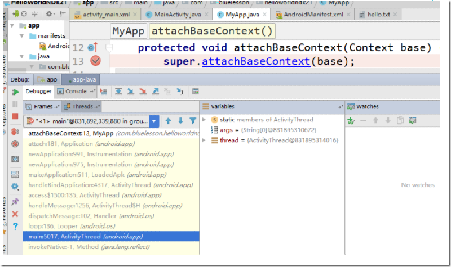Expand static members of ActivityThread
Screen dimensions: 451x267
tap(204, 119)
